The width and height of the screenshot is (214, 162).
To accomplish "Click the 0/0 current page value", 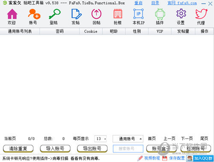I will [31, 138].
